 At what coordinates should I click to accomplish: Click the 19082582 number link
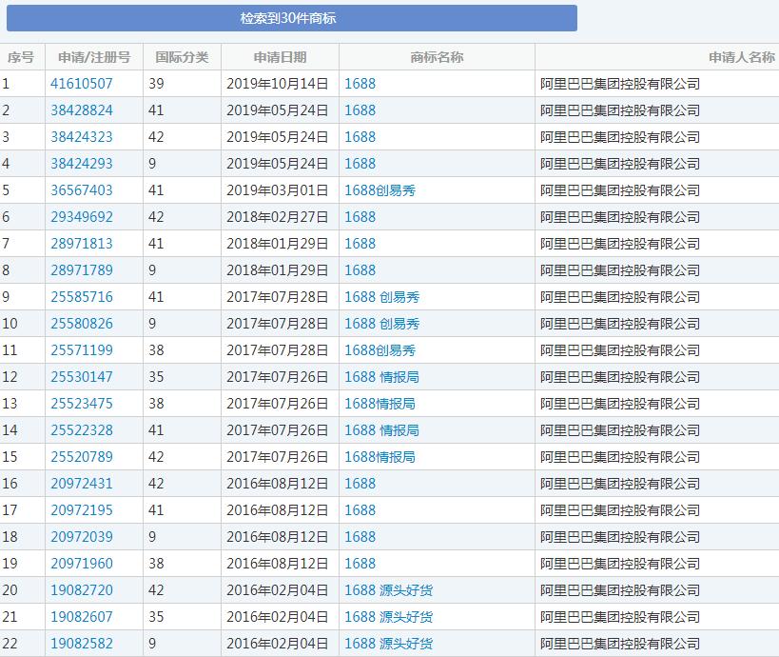(x=82, y=644)
